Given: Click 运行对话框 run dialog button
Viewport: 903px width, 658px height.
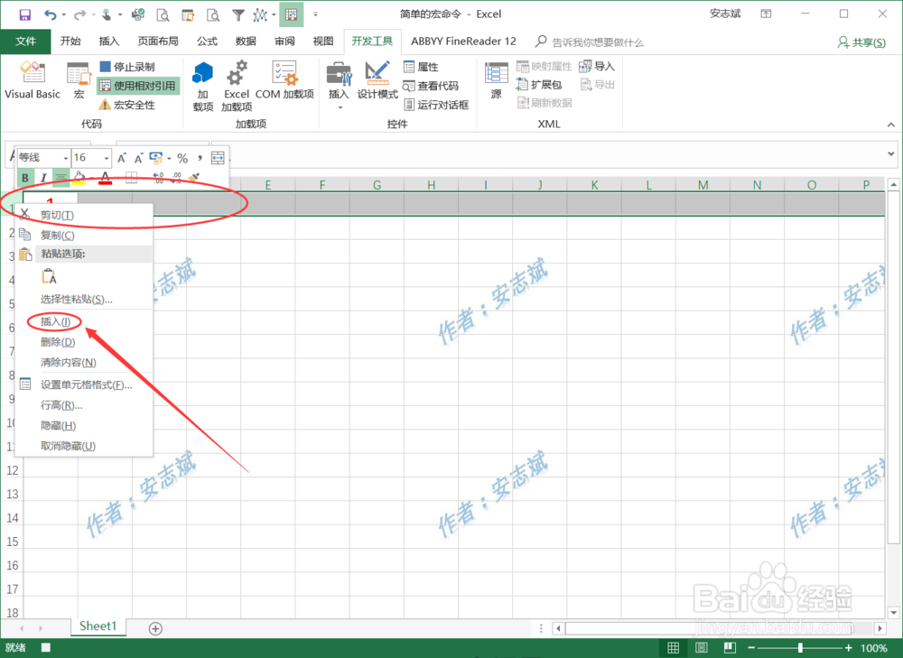Looking at the screenshot, I should coord(436,105).
